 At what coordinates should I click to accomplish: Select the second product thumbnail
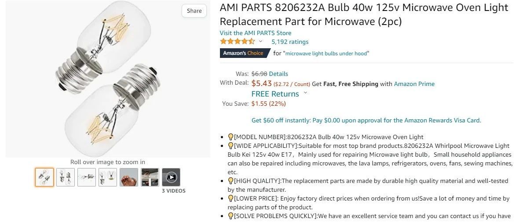pos(66,177)
